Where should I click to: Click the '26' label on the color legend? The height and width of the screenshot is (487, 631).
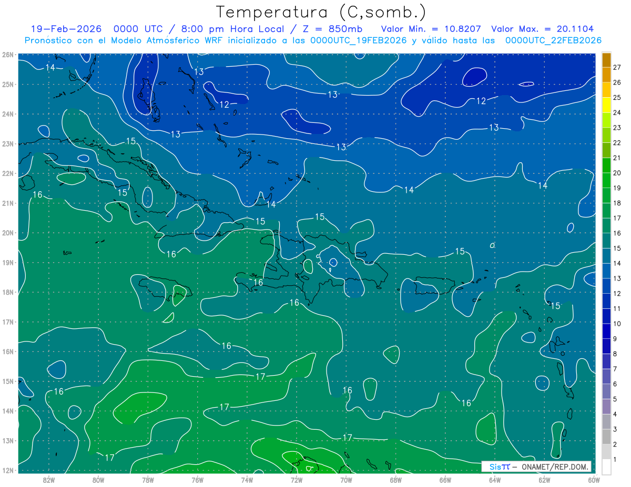tap(617, 82)
